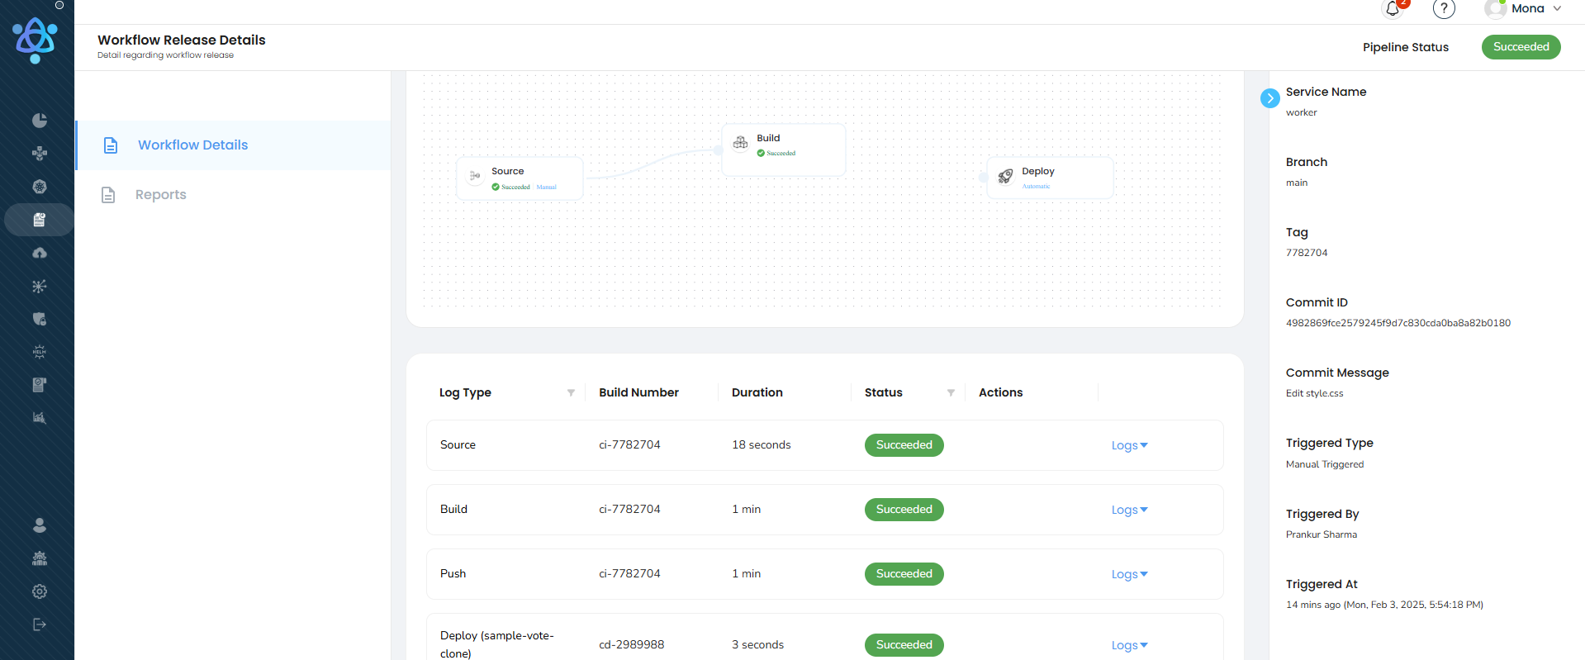
Task: Click build number cd-2989988
Action: [631, 644]
